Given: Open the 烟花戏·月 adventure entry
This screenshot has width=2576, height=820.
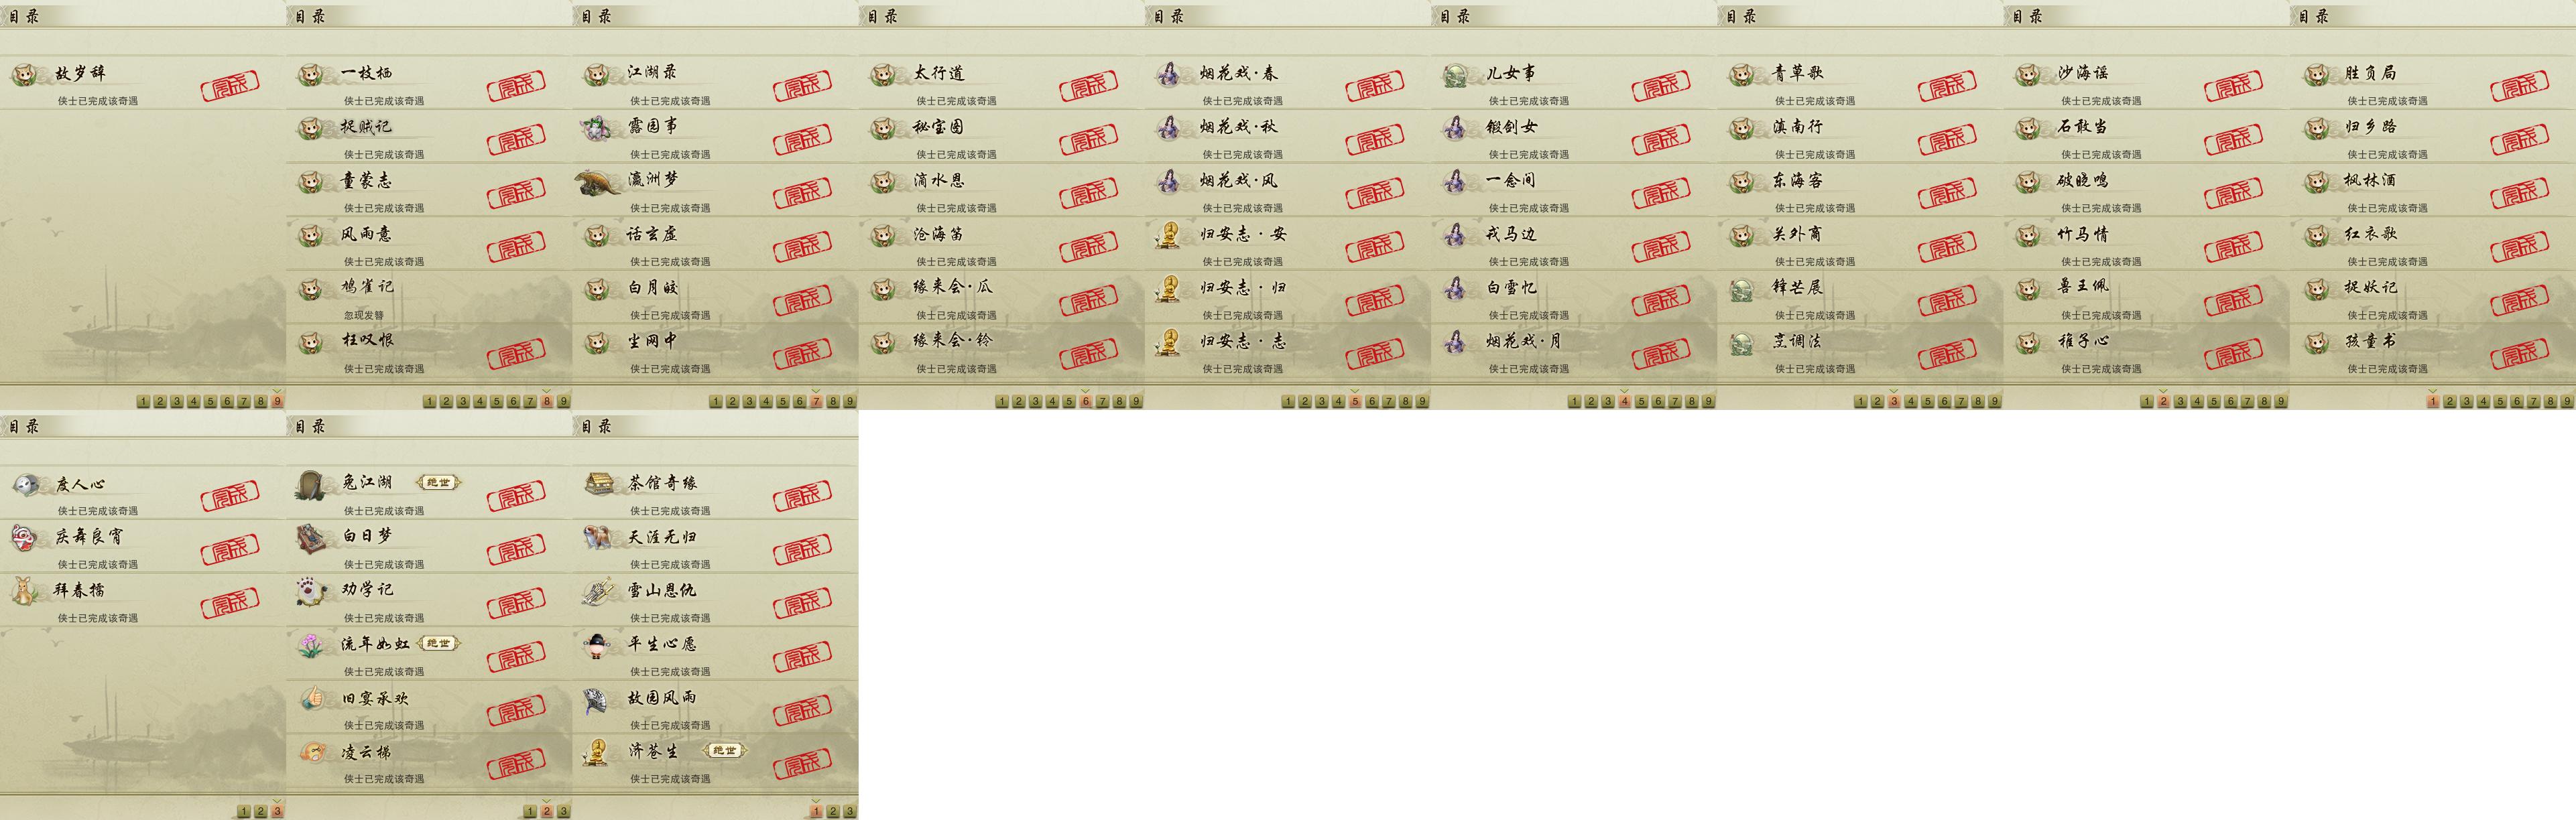Looking at the screenshot, I should click(1574, 351).
